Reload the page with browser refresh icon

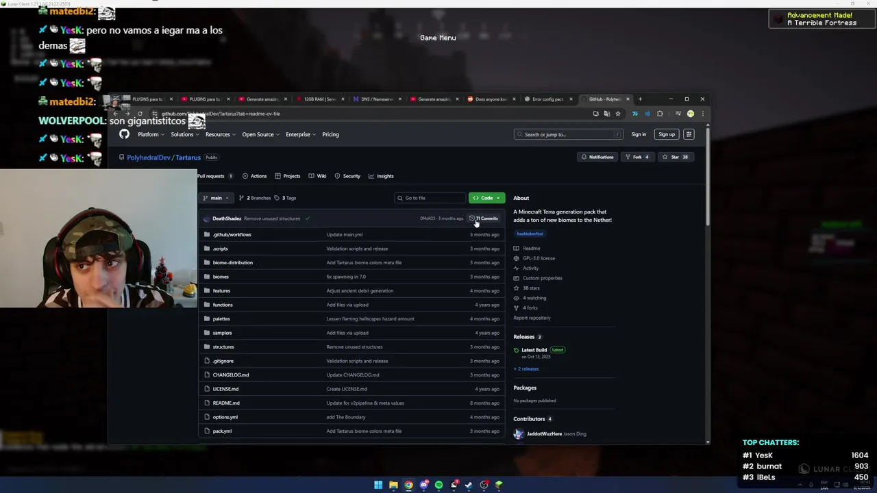[140, 114]
